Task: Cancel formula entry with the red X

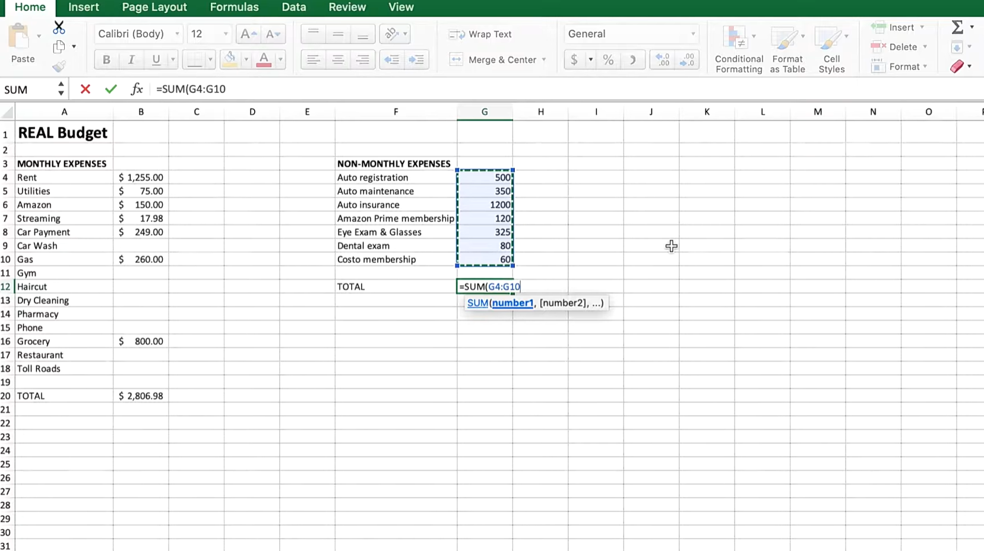Action: point(86,89)
